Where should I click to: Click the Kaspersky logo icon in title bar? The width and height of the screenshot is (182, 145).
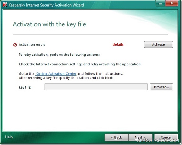[x=5, y=5]
